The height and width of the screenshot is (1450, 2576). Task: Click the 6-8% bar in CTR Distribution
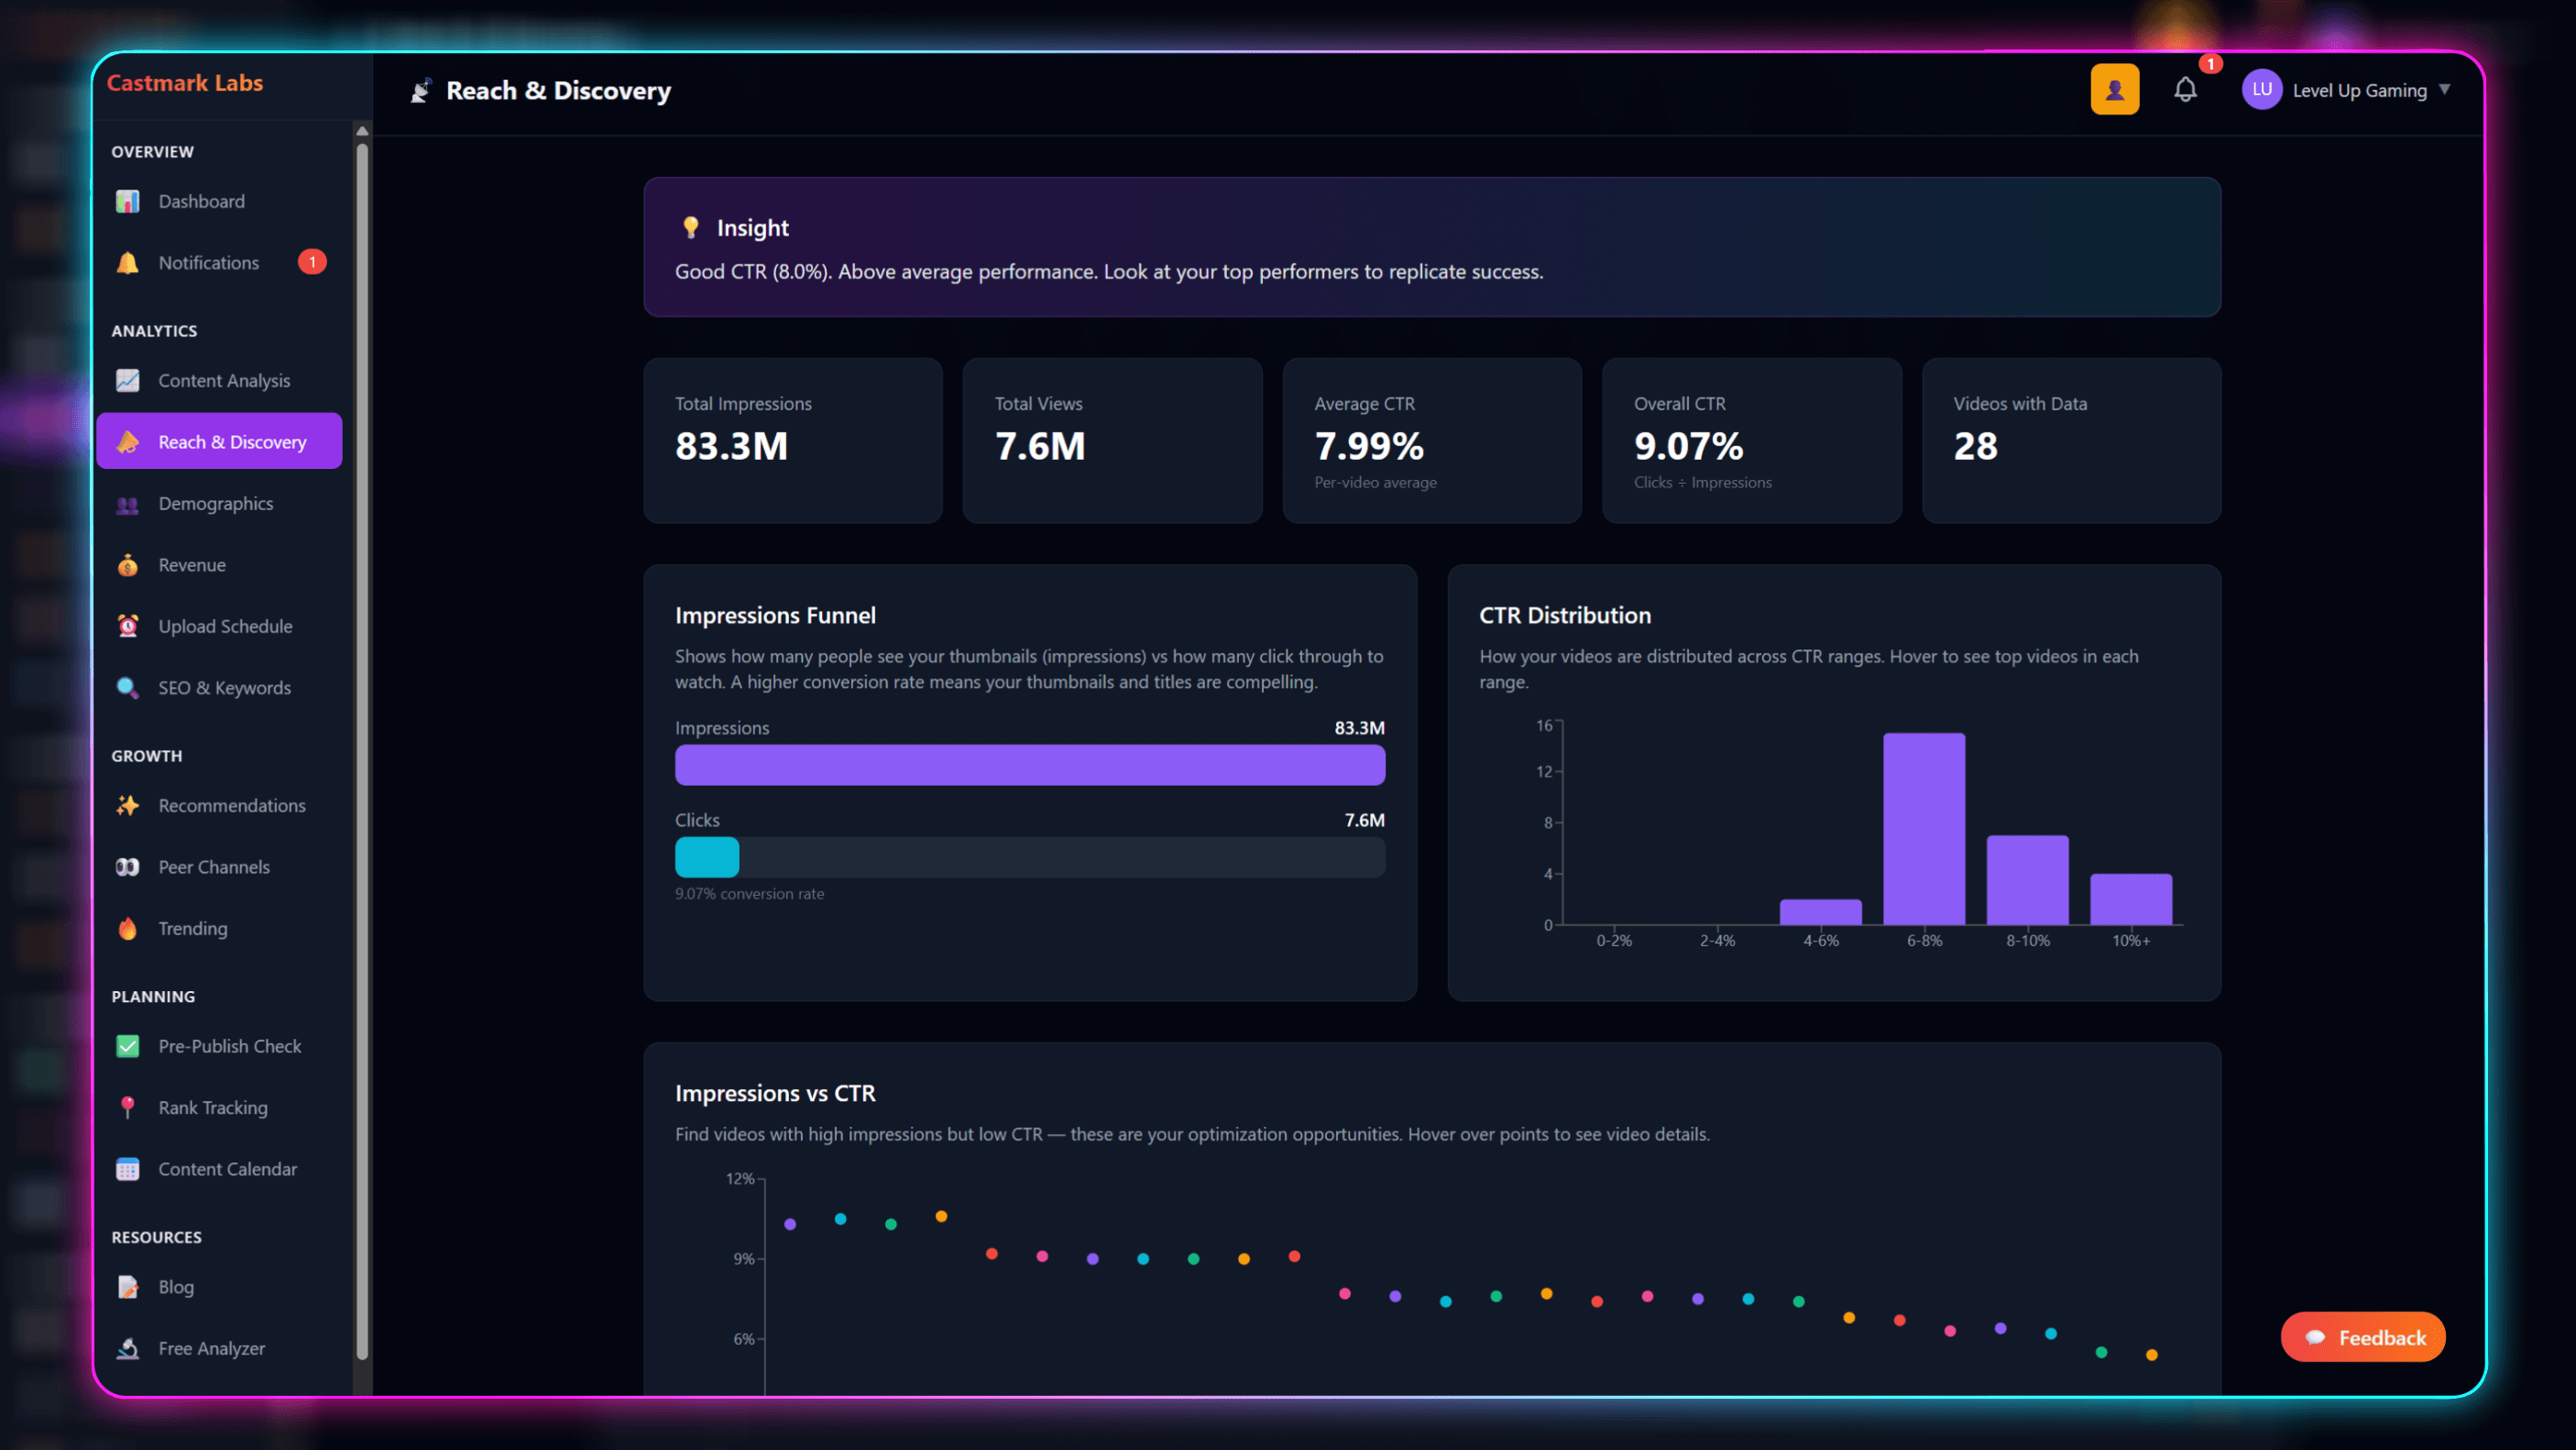coord(1923,828)
